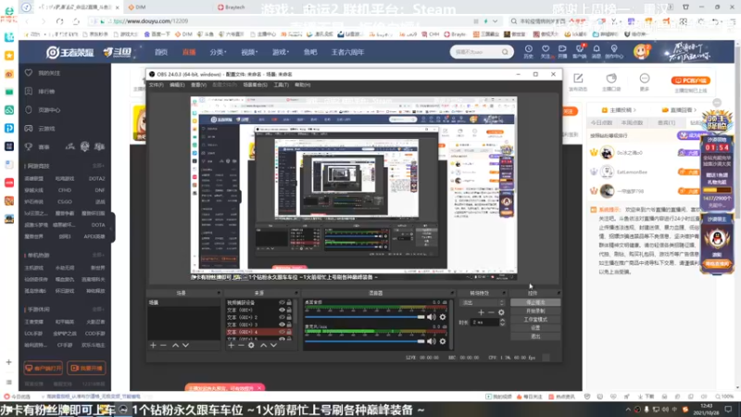Move scene down in OBS Scenes panel
The image size is (741, 417).
(x=186, y=346)
